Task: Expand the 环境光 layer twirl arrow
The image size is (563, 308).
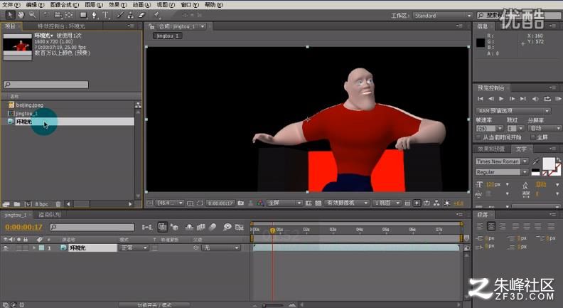Action: click(x=34, y=248)
